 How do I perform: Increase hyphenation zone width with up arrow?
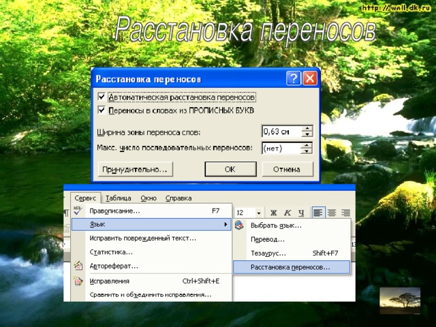(x=307, y=128)
